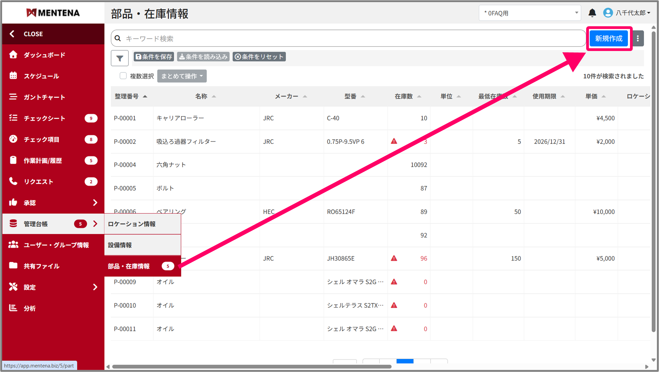
Task: Open Dashboard via the home icon
Action: point(13,55)
